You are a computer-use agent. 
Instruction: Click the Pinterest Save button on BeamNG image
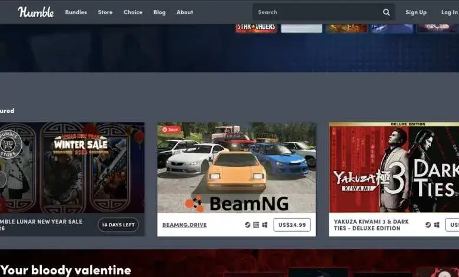[171, 130]
